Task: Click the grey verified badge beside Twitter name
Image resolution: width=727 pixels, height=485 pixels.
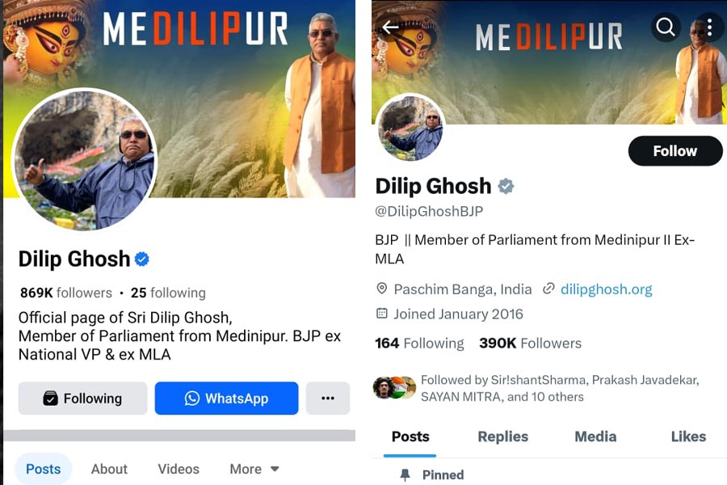Action: pos(506,186)
